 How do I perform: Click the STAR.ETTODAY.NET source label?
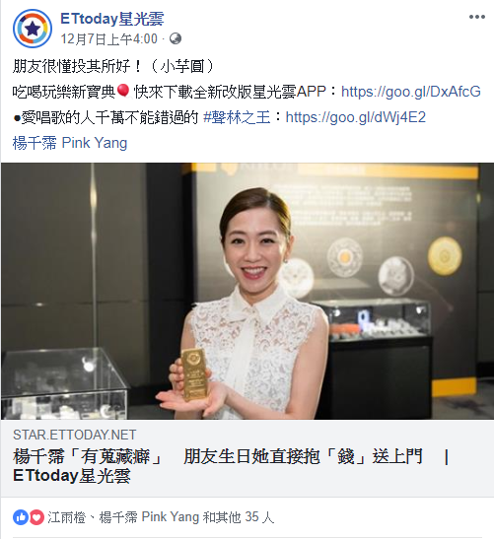coord(75,435)
